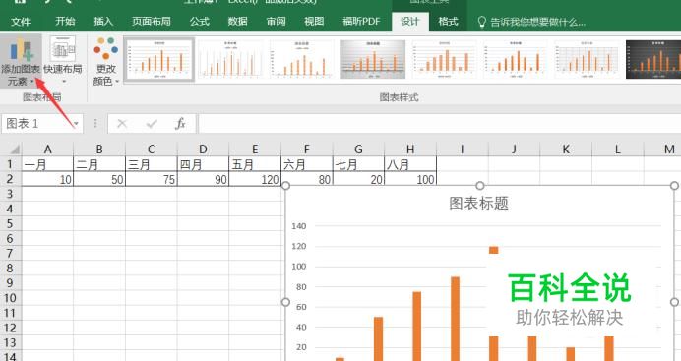
Task: Select the gray gradient chart style thumbnail
Action: point(373,59)
